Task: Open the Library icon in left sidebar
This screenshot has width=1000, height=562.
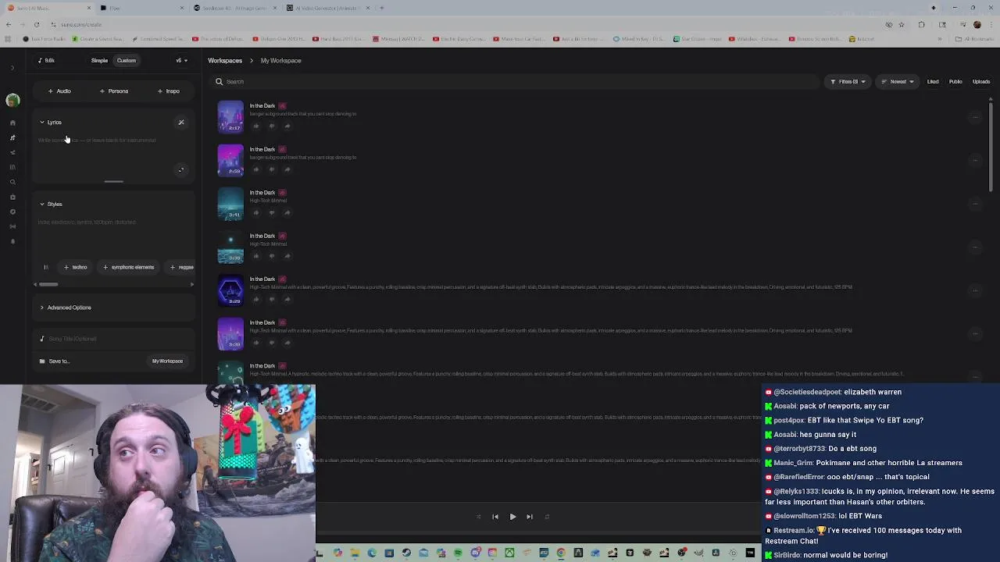Action: 12,167
